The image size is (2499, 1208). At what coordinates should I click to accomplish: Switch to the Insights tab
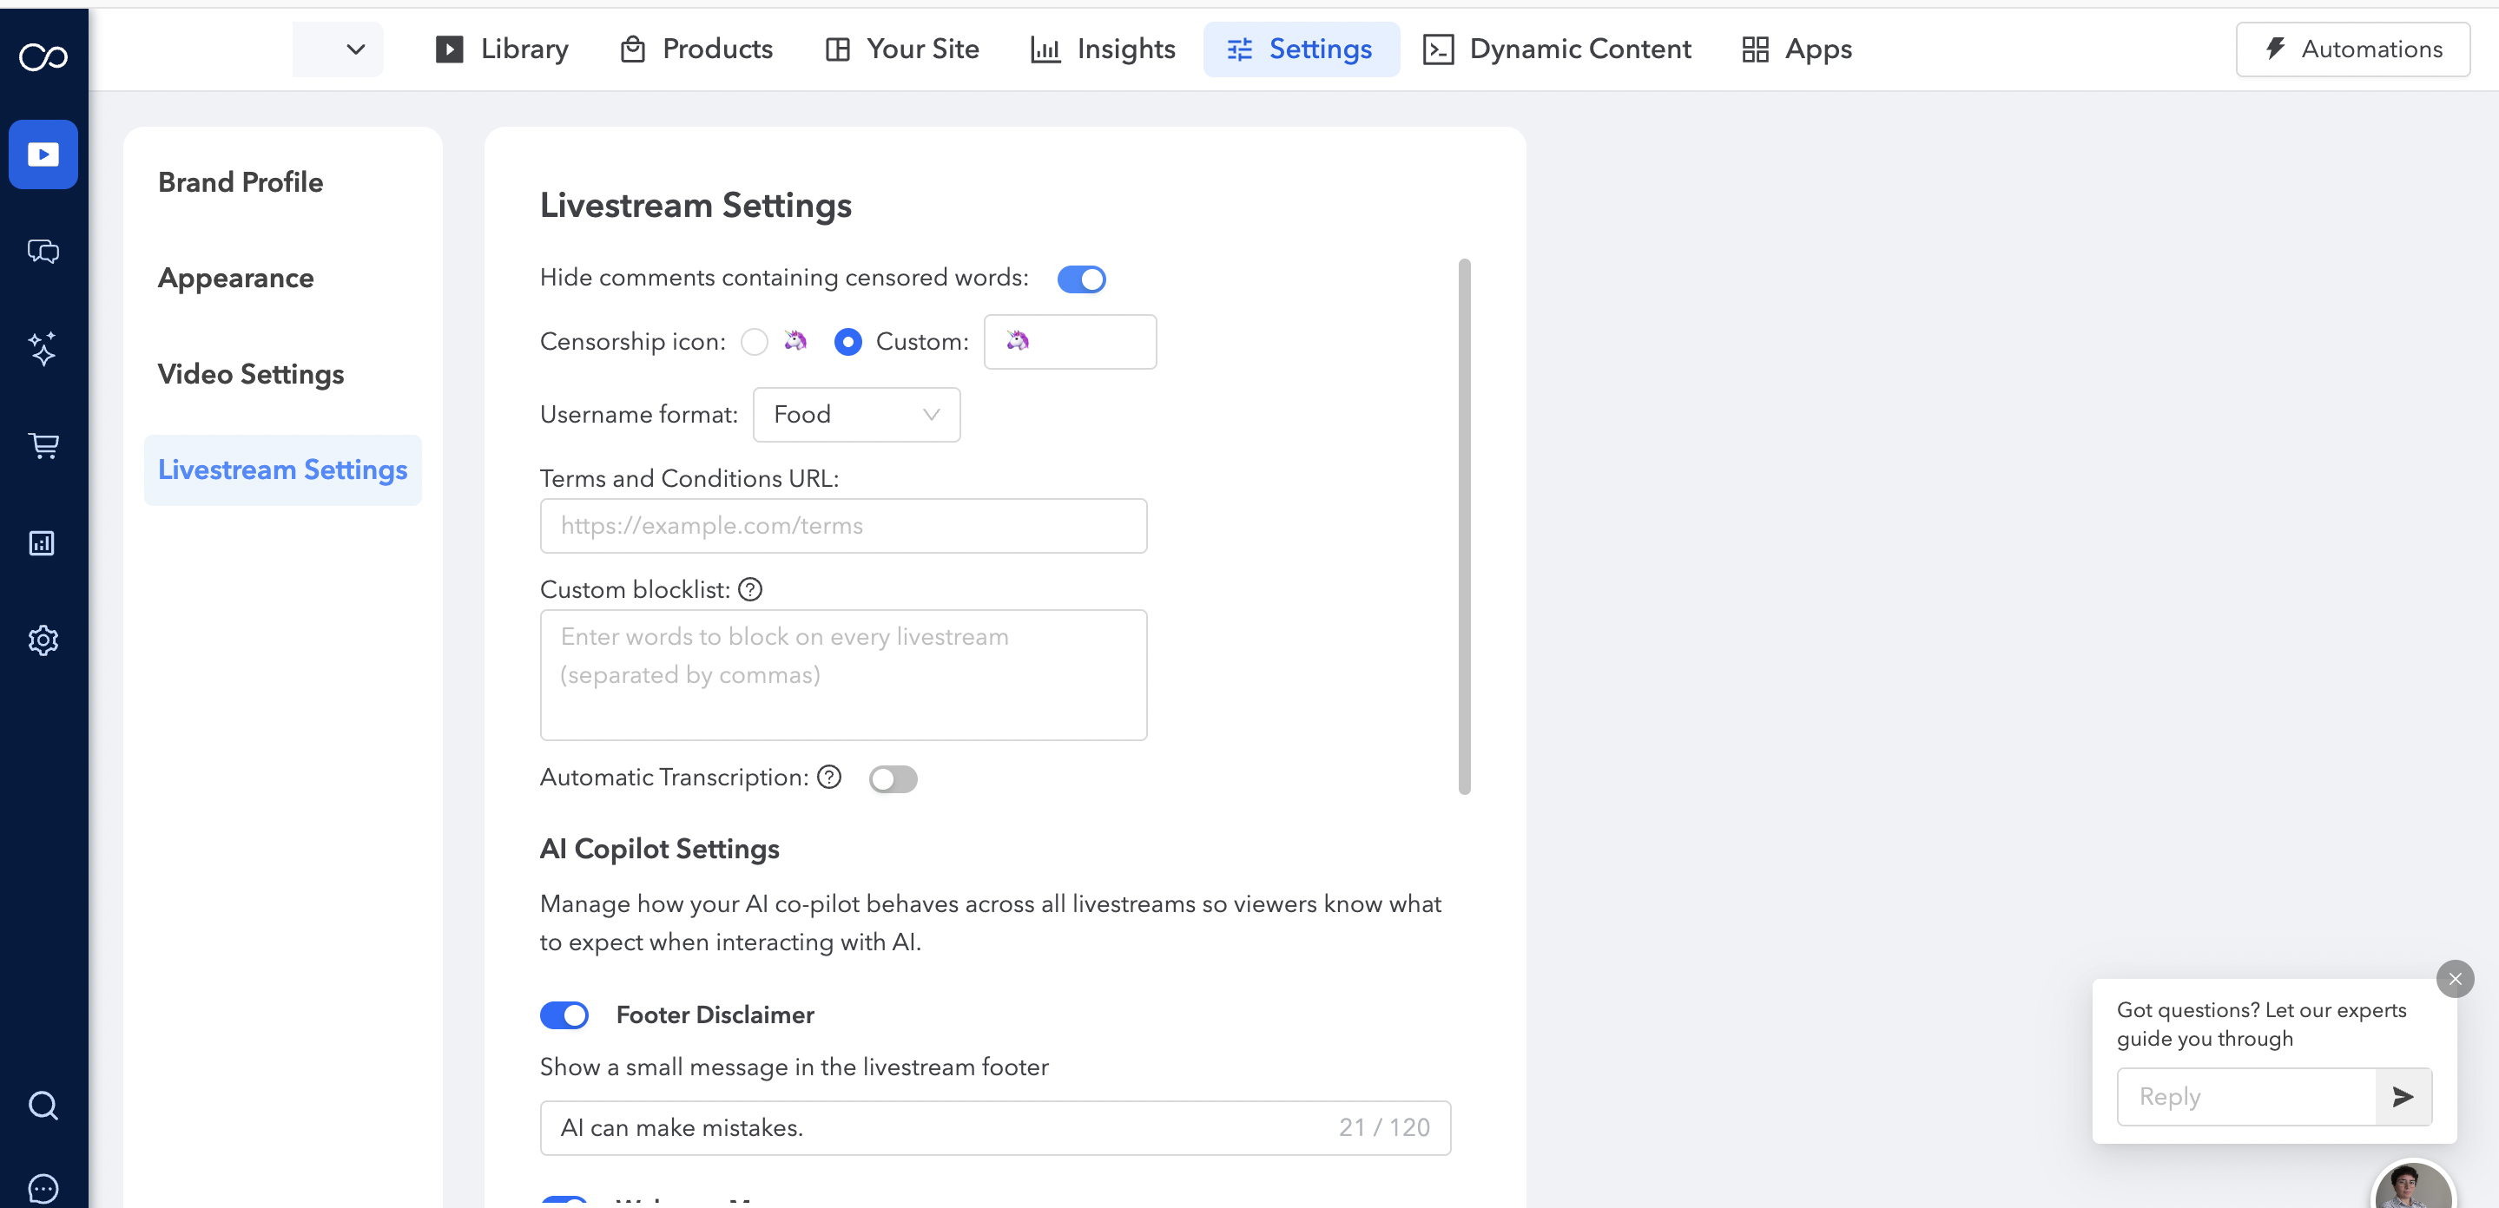point(1103,49)
